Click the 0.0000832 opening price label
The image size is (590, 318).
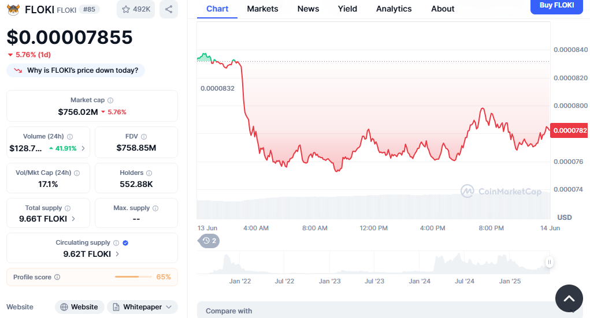pyautogui.click(x=217, y=88)
